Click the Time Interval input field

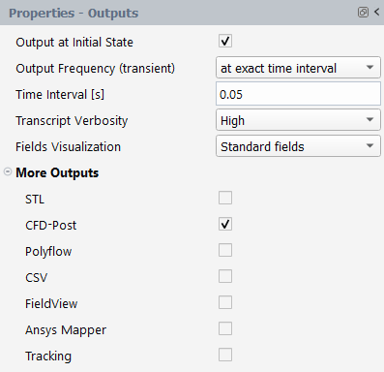pyautogui.click(x=298, y=94)
